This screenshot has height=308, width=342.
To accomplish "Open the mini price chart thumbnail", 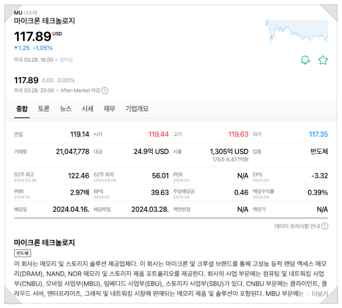I will tap(297, 31).
